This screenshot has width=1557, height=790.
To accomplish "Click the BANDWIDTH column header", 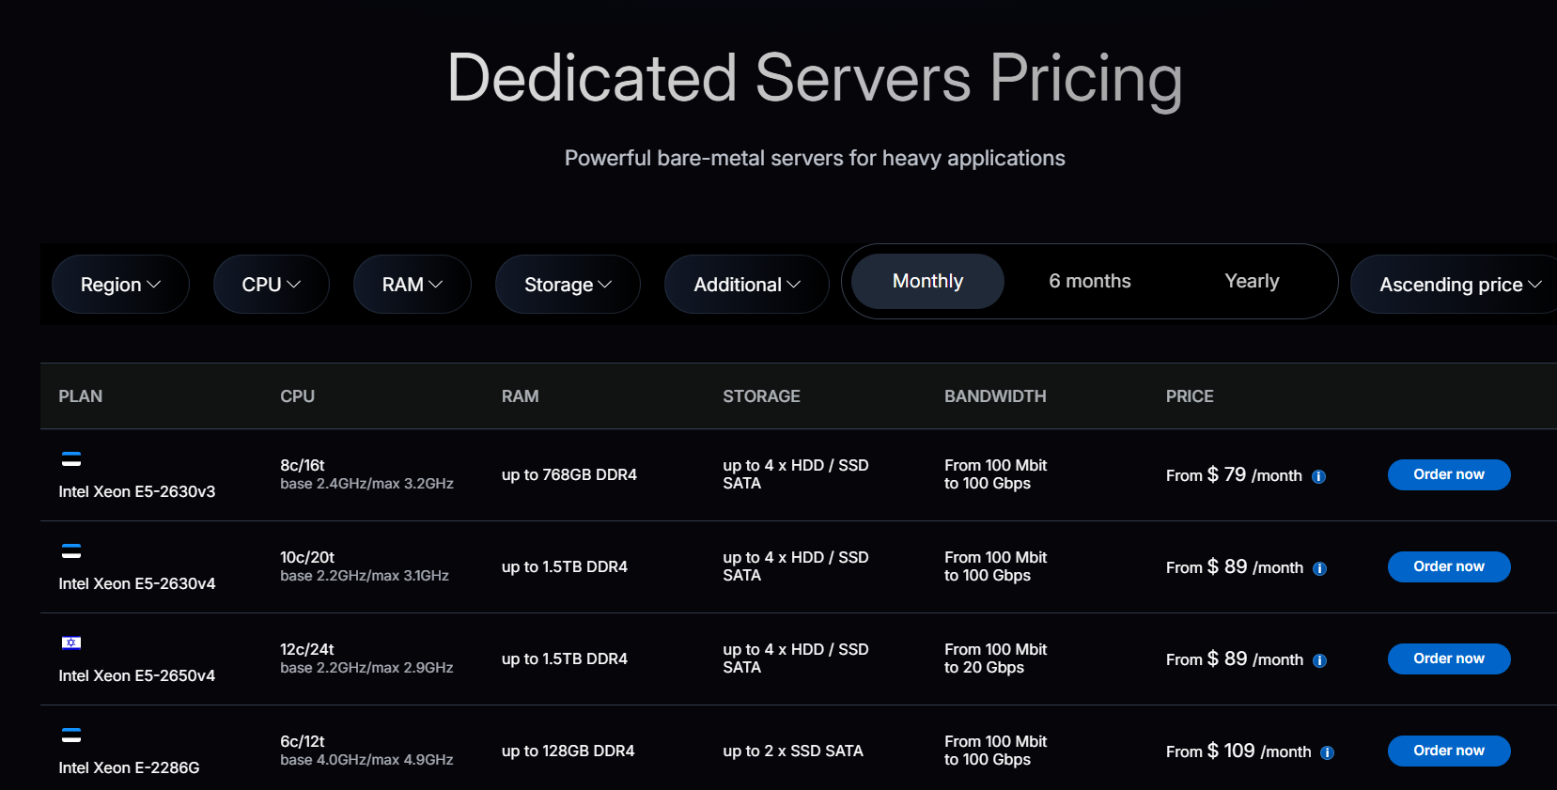I will pyautogui.click(x=995, y=396).
